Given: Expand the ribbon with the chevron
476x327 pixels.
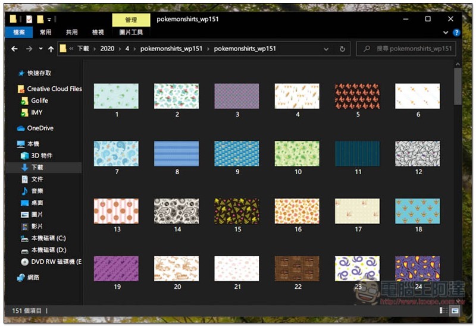Looking at the screenshot, I should [x=446, y=33].
